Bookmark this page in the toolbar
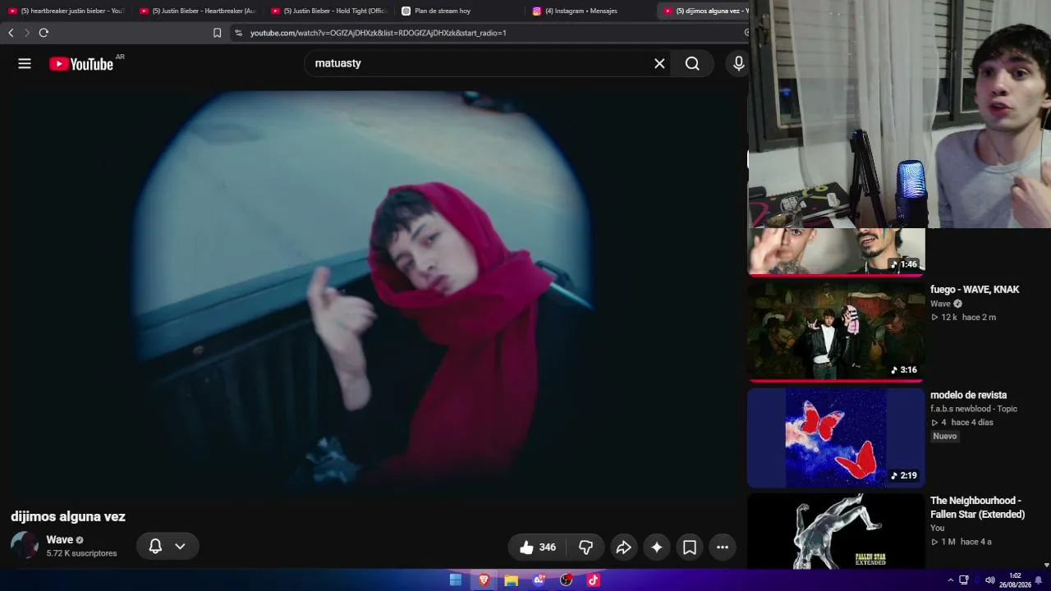 pos(217,33)
